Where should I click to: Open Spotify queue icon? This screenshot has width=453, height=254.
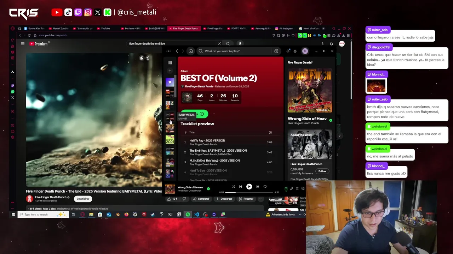297,189
